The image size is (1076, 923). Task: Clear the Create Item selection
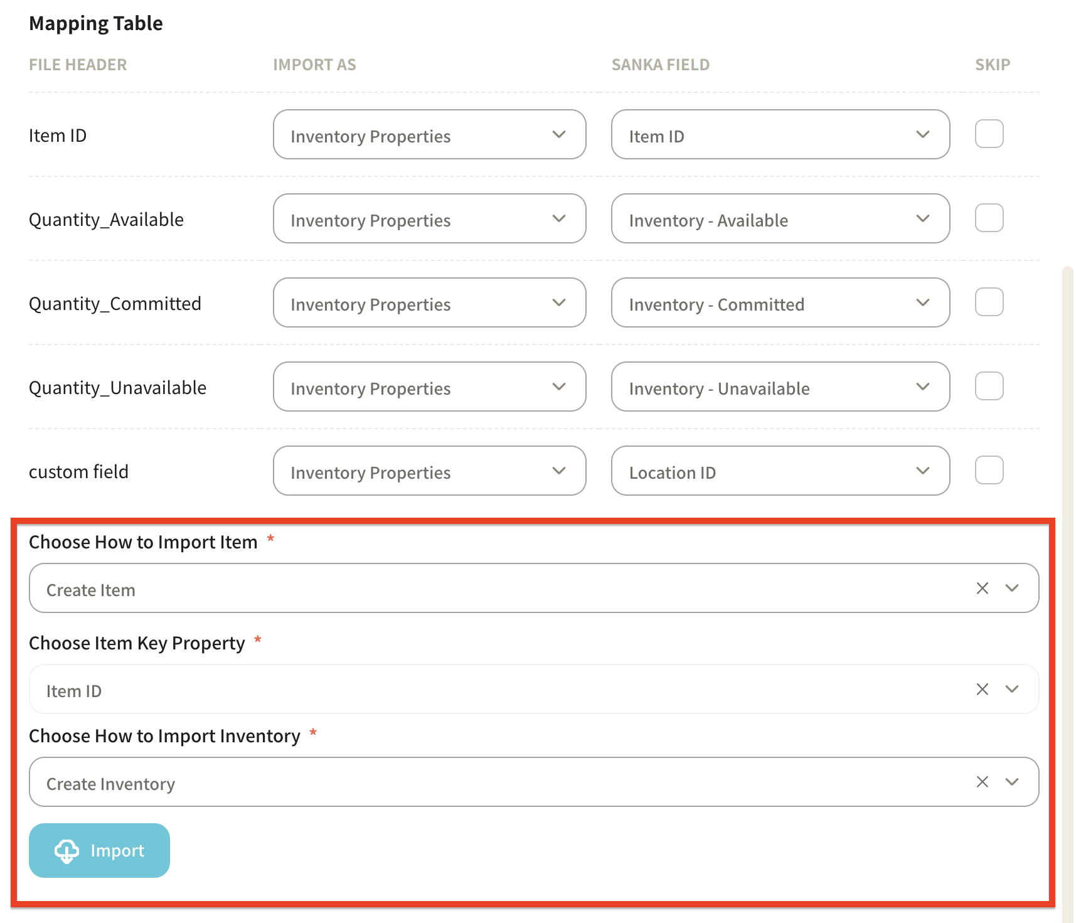[x=982, y=588]
